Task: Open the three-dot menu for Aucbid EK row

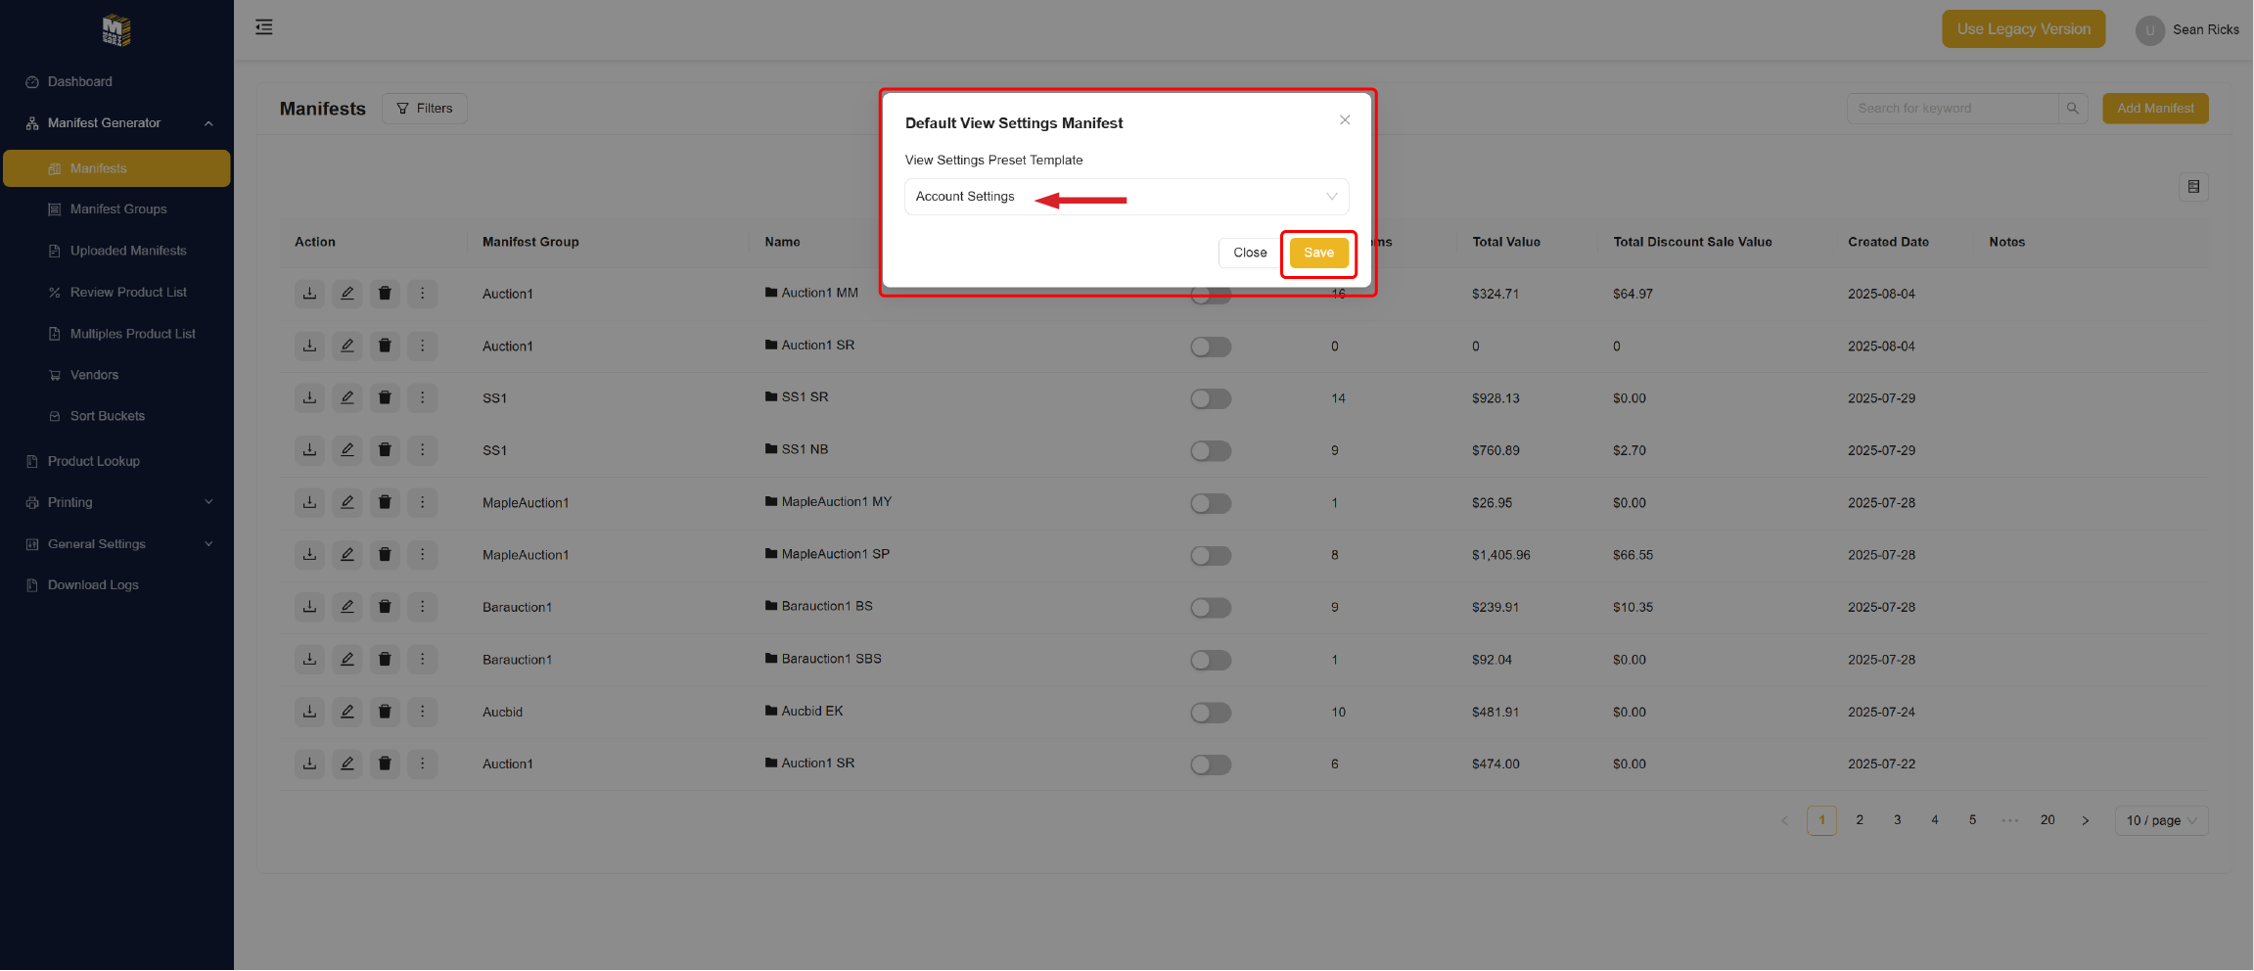Action: [x=422, y=712]
